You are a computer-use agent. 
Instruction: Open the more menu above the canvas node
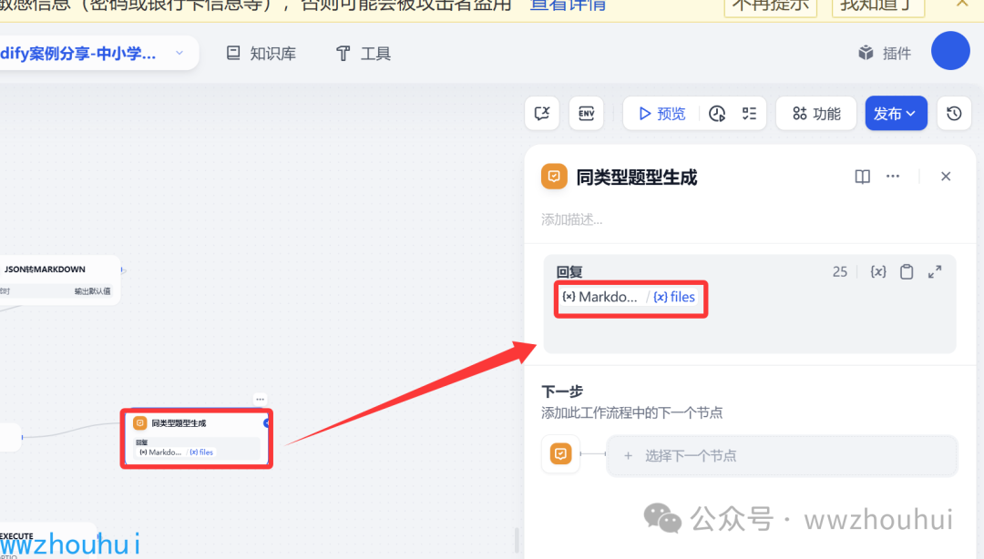tap(260, 400)
